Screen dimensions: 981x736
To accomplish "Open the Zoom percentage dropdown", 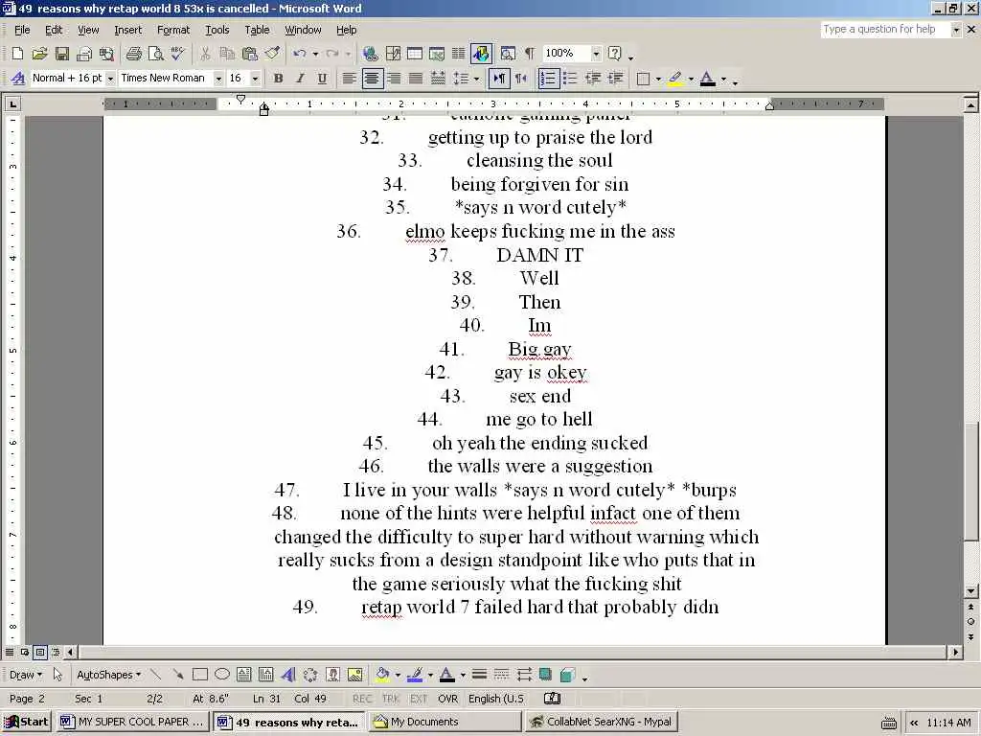I will click(x=596, y=54).
